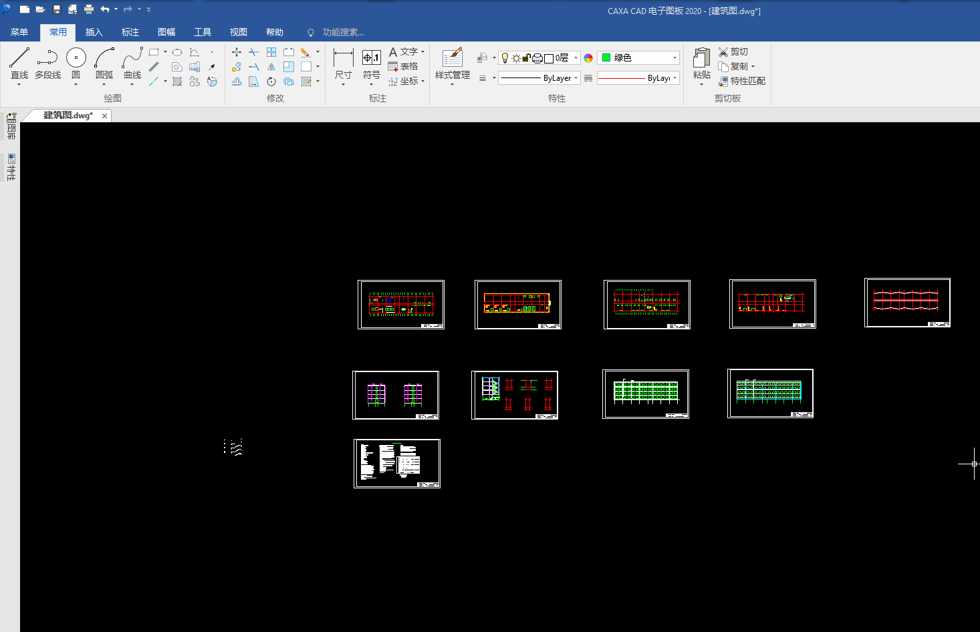Switch to the 标注 ribbon tab
The width and height of the screenshot is (980, 632).
click(x=130, y=32)
